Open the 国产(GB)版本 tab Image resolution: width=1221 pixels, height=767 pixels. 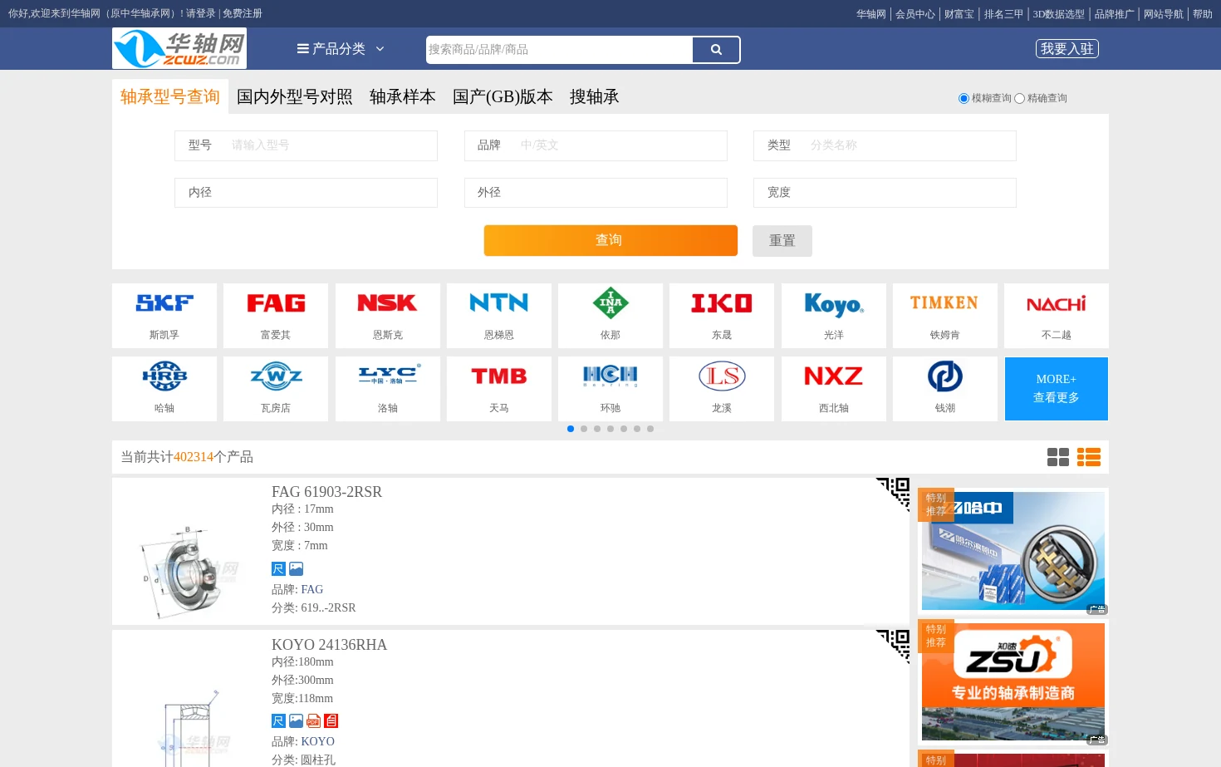click(503, 97)
